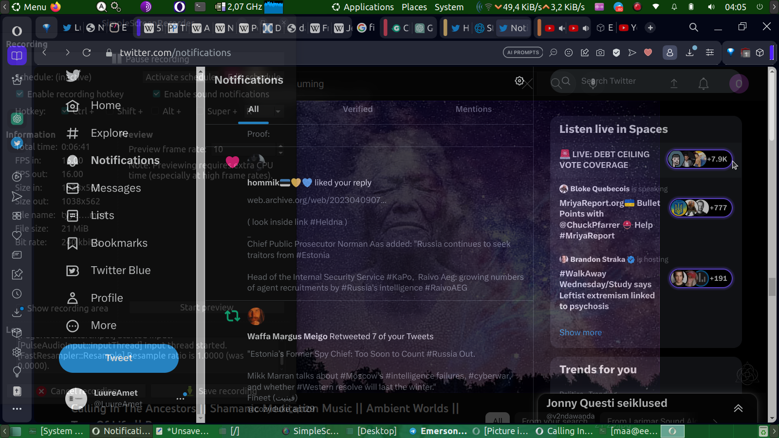Viewport: 779px width, 438px height.
Task: Click the lightbulb icon in Opera sidebar
Action: pyautogui.click(x=17, y=371)
